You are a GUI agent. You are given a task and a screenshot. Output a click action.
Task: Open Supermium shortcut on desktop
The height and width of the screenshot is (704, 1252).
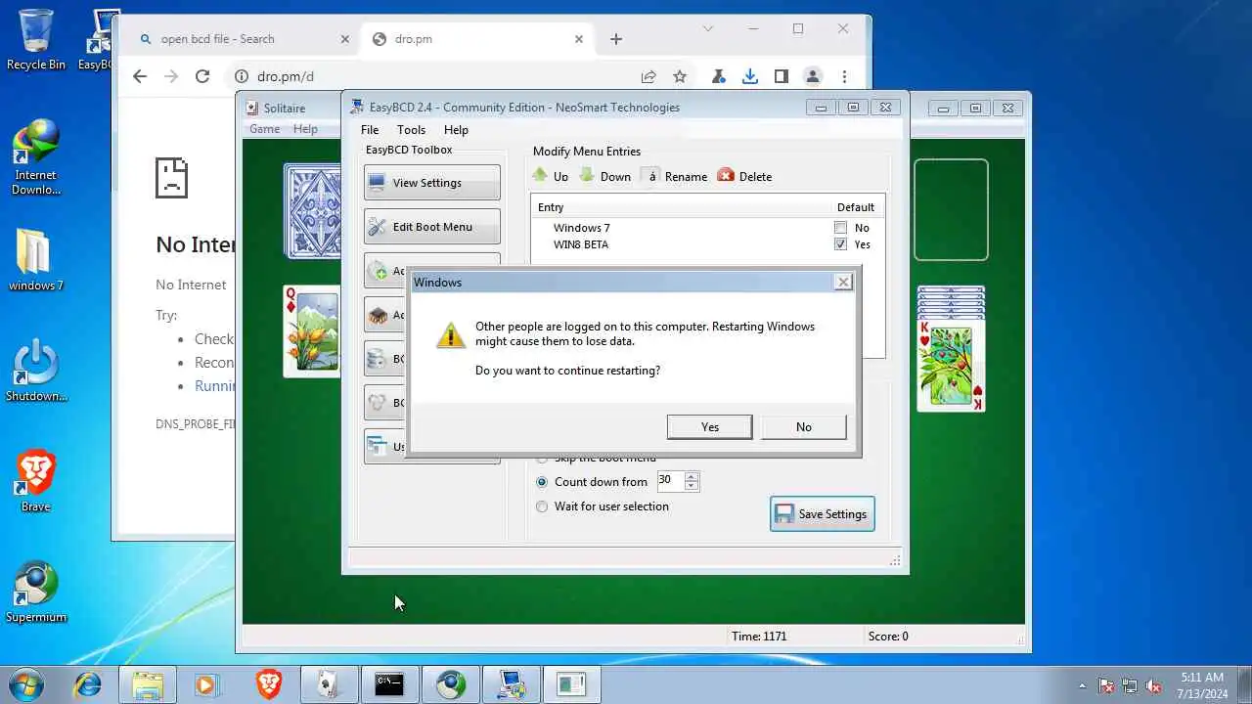click(36, 592)
